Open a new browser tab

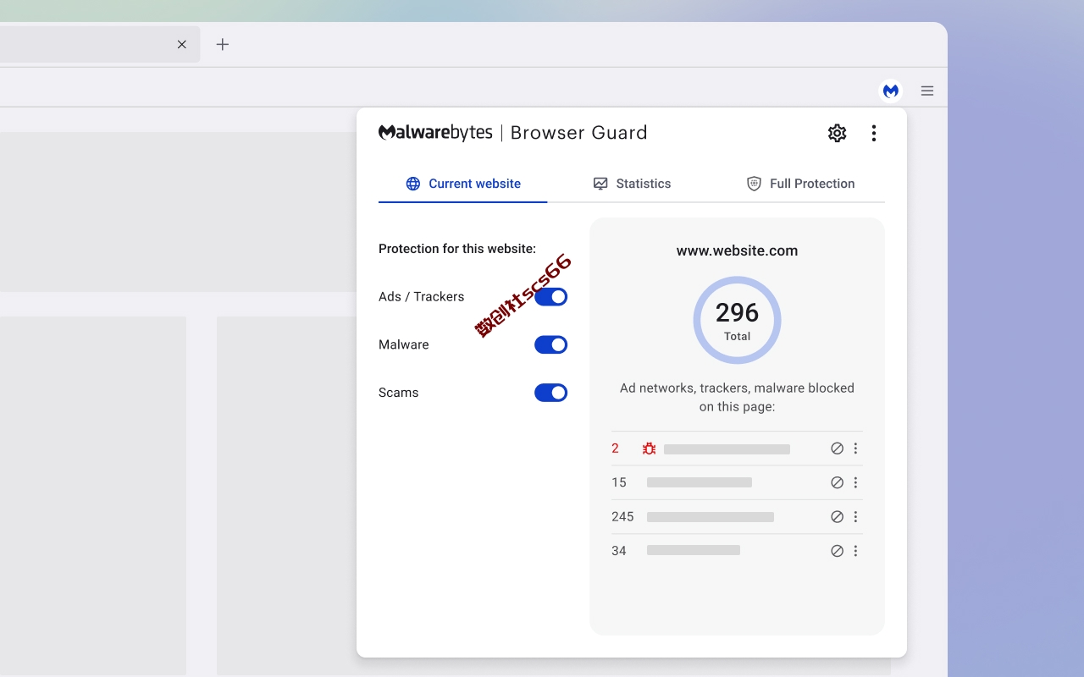(x=223, y=44)
